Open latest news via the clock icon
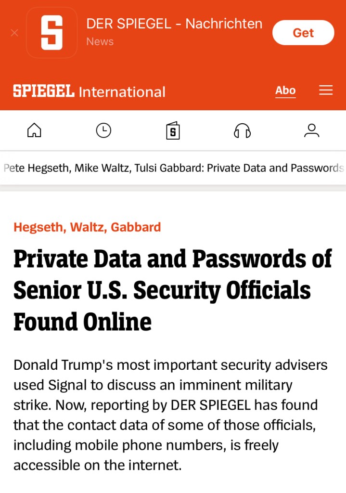This screenshot has height=493, width=346. tap(103, 130)
